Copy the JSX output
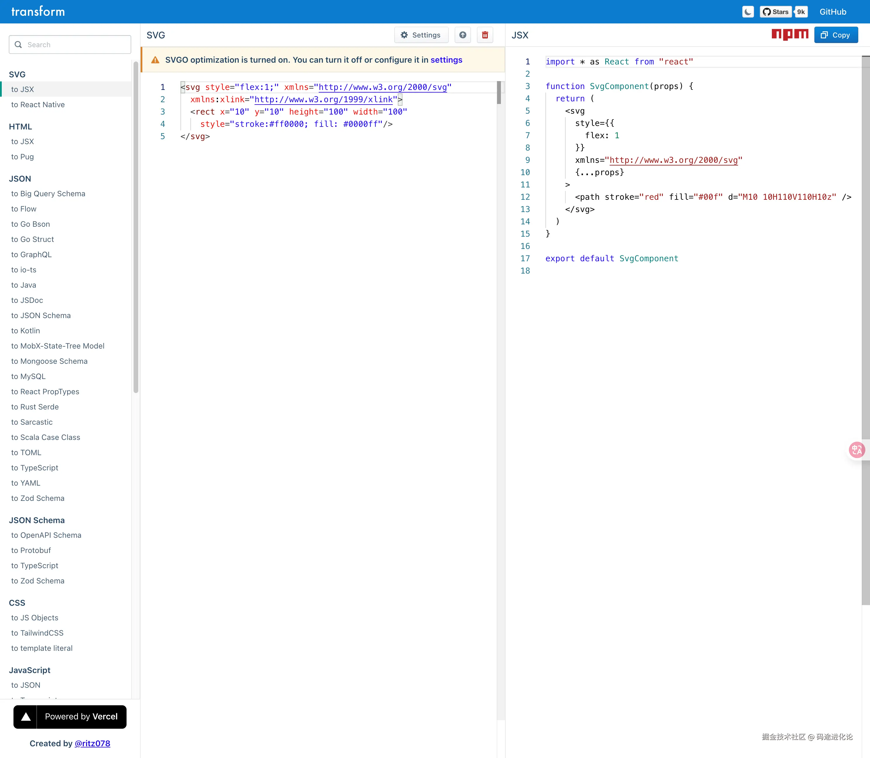The width and height of the screenshot is (870, 758). point(836,35)
